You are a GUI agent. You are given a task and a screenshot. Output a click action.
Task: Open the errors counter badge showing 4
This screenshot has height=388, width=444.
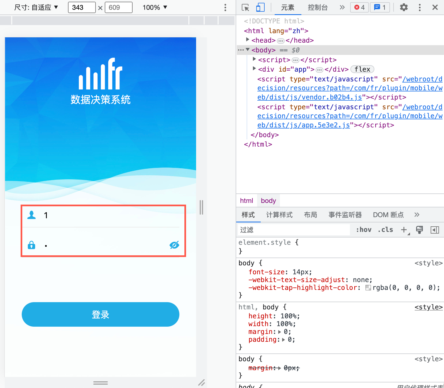[359, 8]
